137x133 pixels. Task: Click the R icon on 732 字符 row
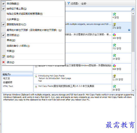[114, 45]
